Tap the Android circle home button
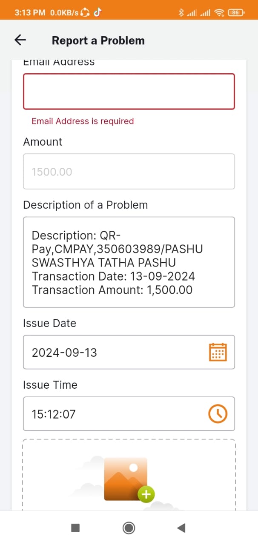 (x=129, y=528)
